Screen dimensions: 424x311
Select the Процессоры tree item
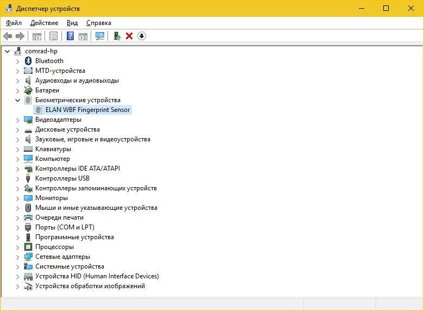[54, 247]
